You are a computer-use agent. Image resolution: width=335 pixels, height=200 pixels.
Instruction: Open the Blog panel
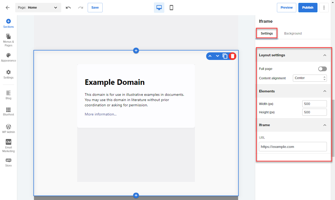pyautogui.click(x=8, y=95)
